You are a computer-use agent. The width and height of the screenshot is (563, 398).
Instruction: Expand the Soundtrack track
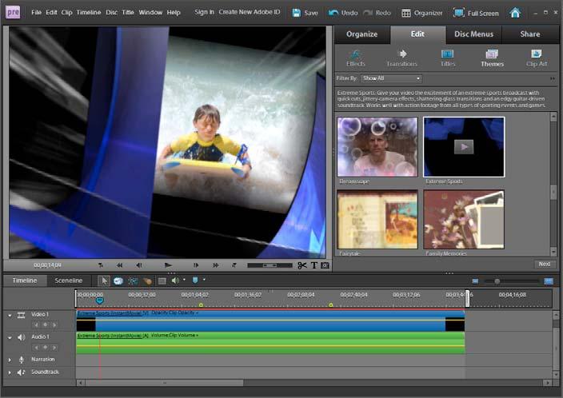pyautogui.click(x=10, y=372)
